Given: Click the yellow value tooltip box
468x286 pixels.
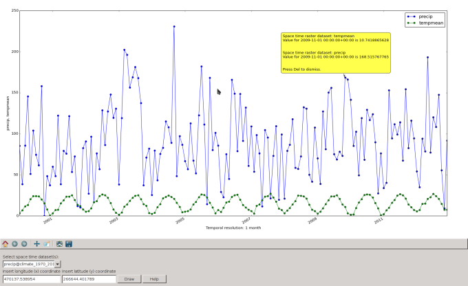Looking at the screenshot, I should tap(335, 52).
